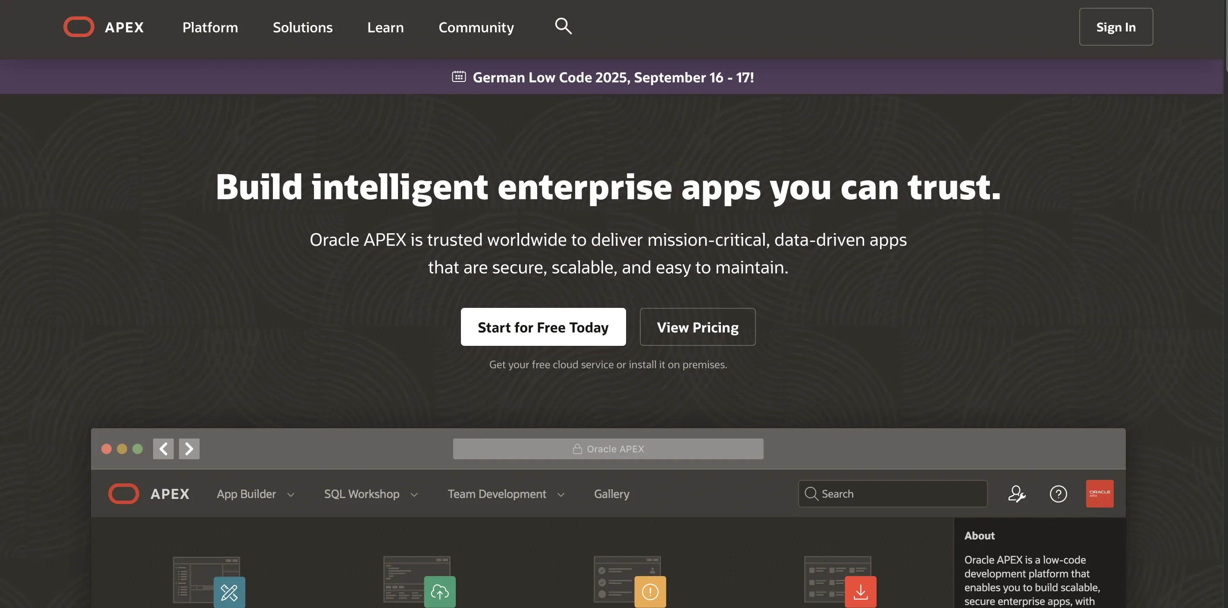The width and height of the screenshot is (1228, 608).
Task: Expand the Team Development dropdown chevron
Action: (561, 495)
